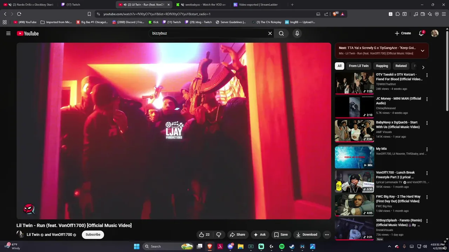Screen dimensions: 449x252
Task: Open the Create menu
Action: pyautogui.click(x=403, y=33)
